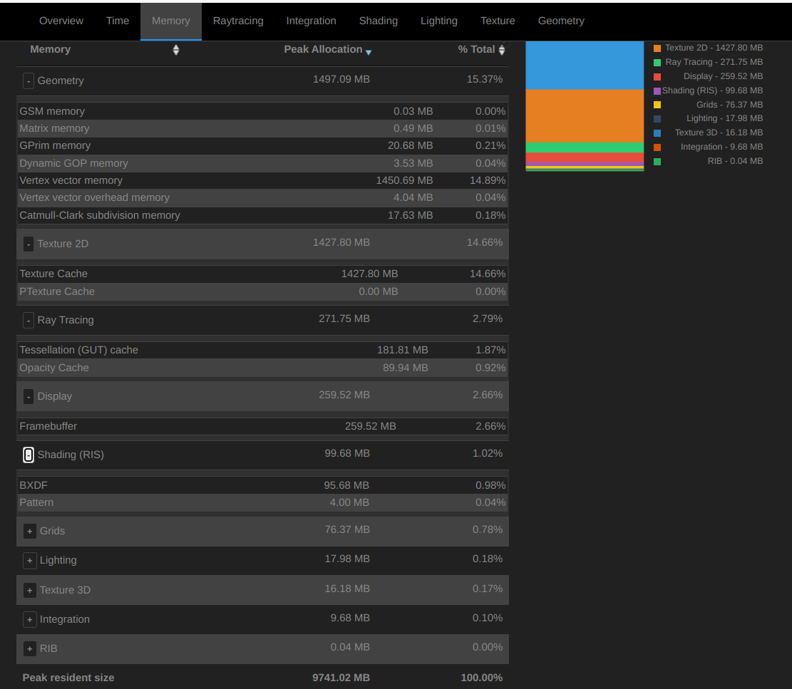Go to the Integration tab

tap(311, 21)
